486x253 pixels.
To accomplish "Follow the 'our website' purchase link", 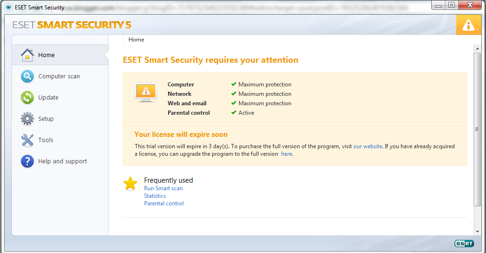I will (x=367, y=146).
